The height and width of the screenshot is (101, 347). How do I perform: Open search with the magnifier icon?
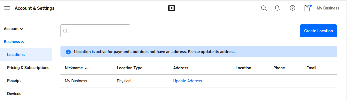pyautogui.click(x=264, y=8)
